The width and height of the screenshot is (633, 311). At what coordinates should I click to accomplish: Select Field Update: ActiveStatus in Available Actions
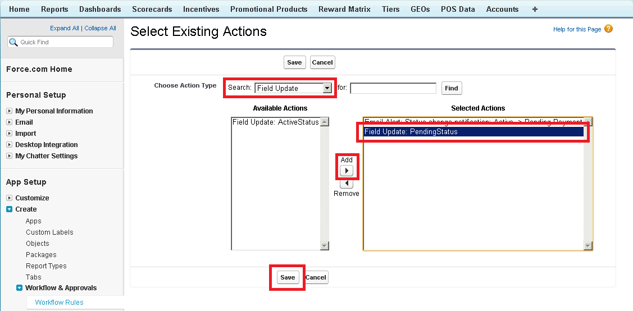point(275,122)
